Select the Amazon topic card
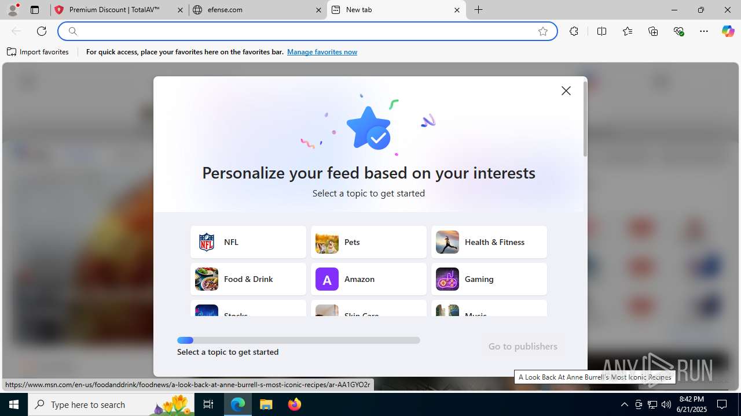This screenshot has height=416, width=741. 369,279
